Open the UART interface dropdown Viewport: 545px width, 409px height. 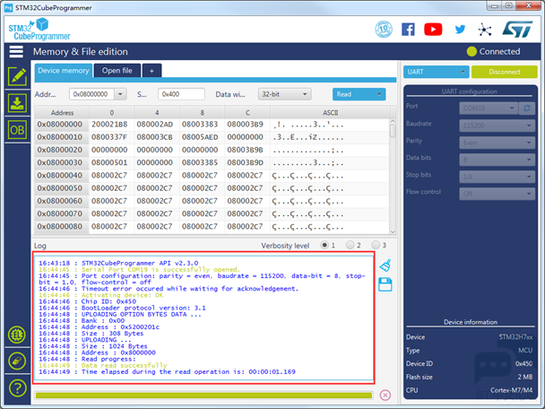[x=436, y=72]
